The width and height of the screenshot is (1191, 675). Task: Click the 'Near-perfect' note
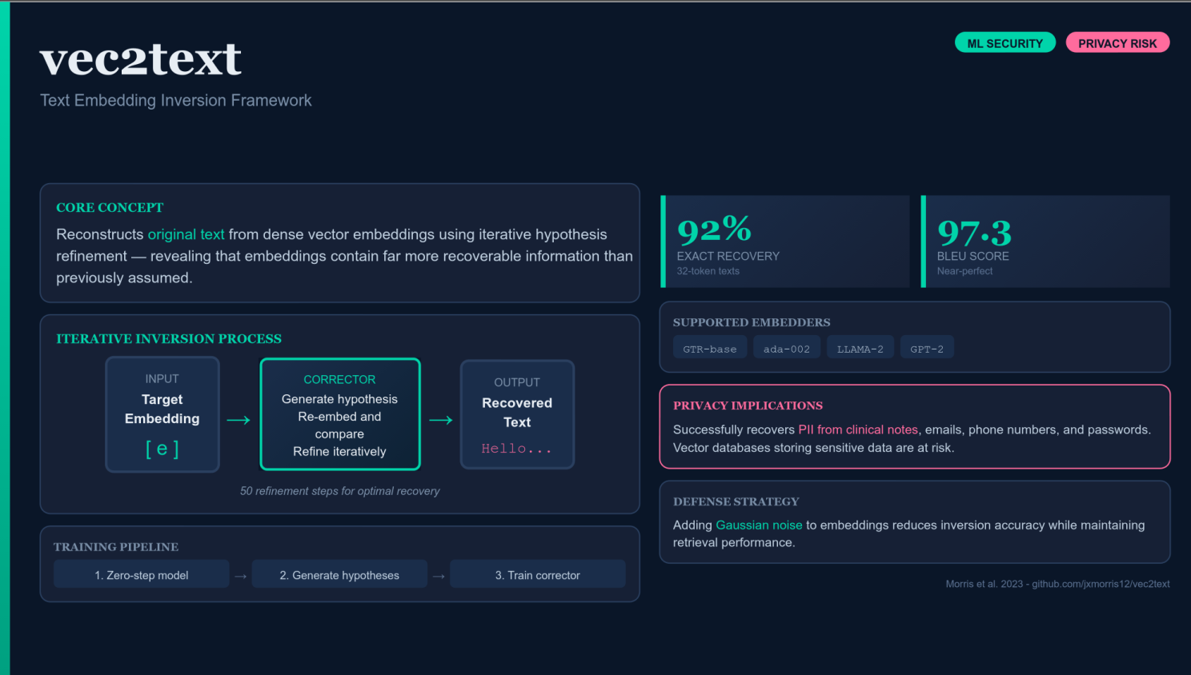point(965,271)
